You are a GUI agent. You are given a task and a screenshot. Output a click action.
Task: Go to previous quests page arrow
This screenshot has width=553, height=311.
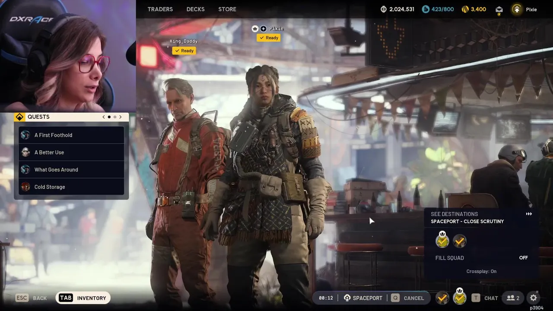pos(103,117)
